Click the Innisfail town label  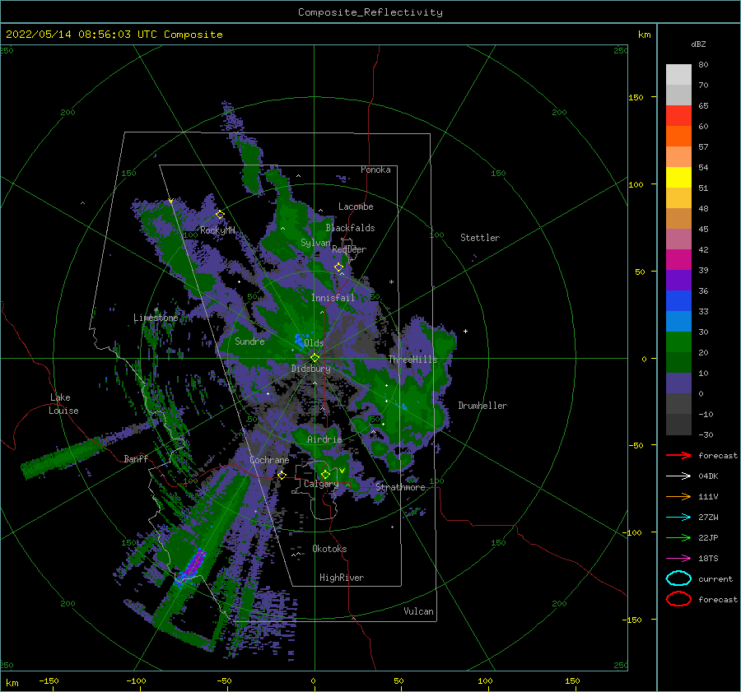333,298
